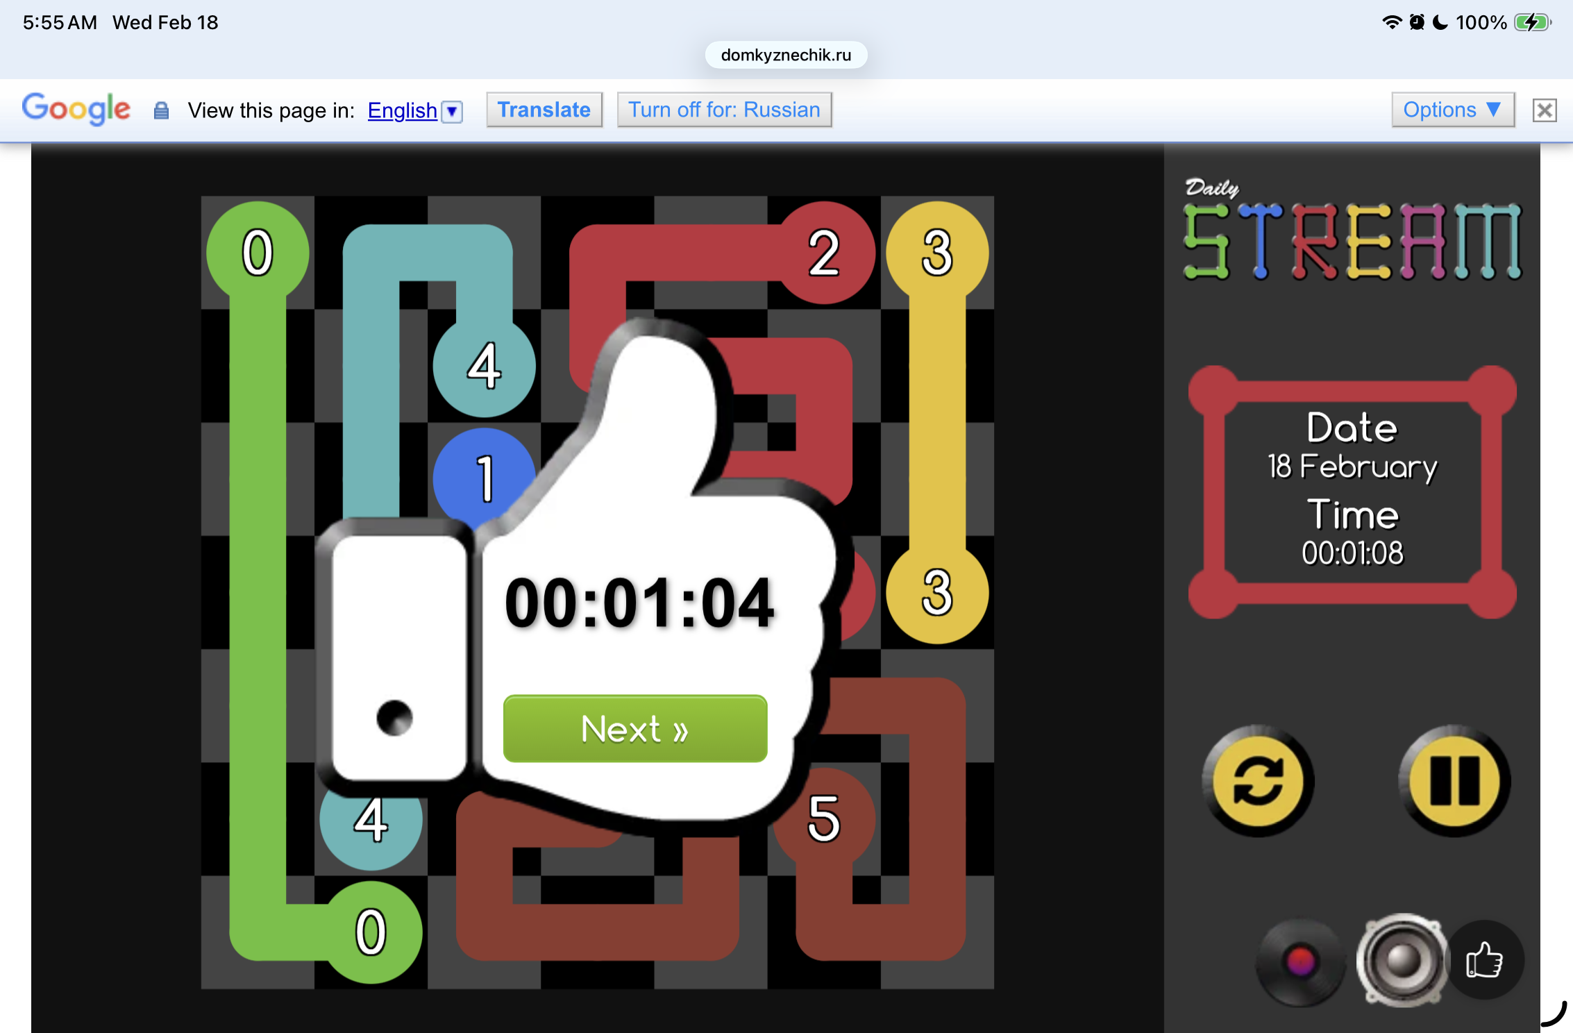The width and height of the screenshot is (1573, 1033).
Task: Click the English language link
Action: click(402, 110)
